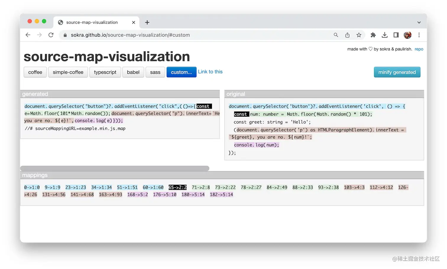Open the browser profile avatar
Screen dimensions: 447x269
pyautogui.click(x=407, y=35)
